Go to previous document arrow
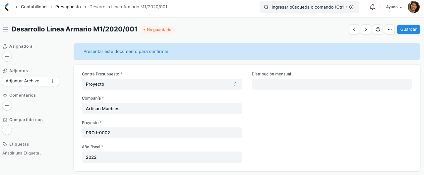The height and width of the screenshot is (175, 424). pos(354,29)
